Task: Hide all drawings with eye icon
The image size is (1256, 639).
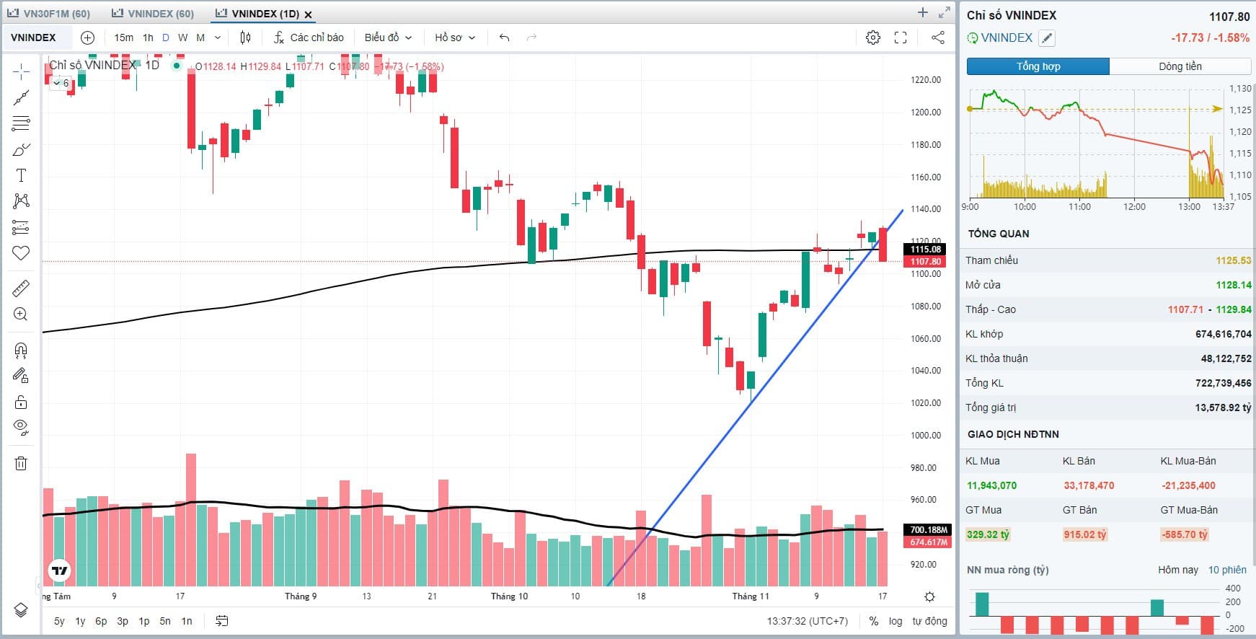Action: pos(21,427)
